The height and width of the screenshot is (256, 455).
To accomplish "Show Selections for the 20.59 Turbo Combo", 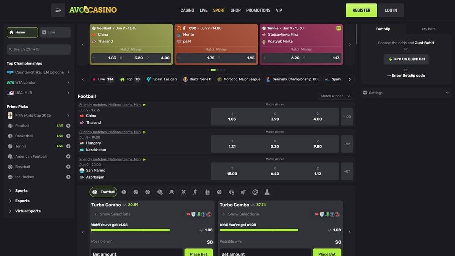I will [112, 214].
